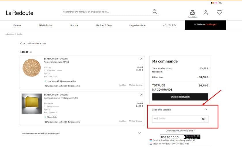Click OK to apply promo code
Image resolution: width=242 pixels, height=151 pixels.
click(x=204, y=119)
